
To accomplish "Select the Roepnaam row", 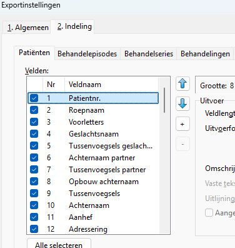I will (93, 110).
